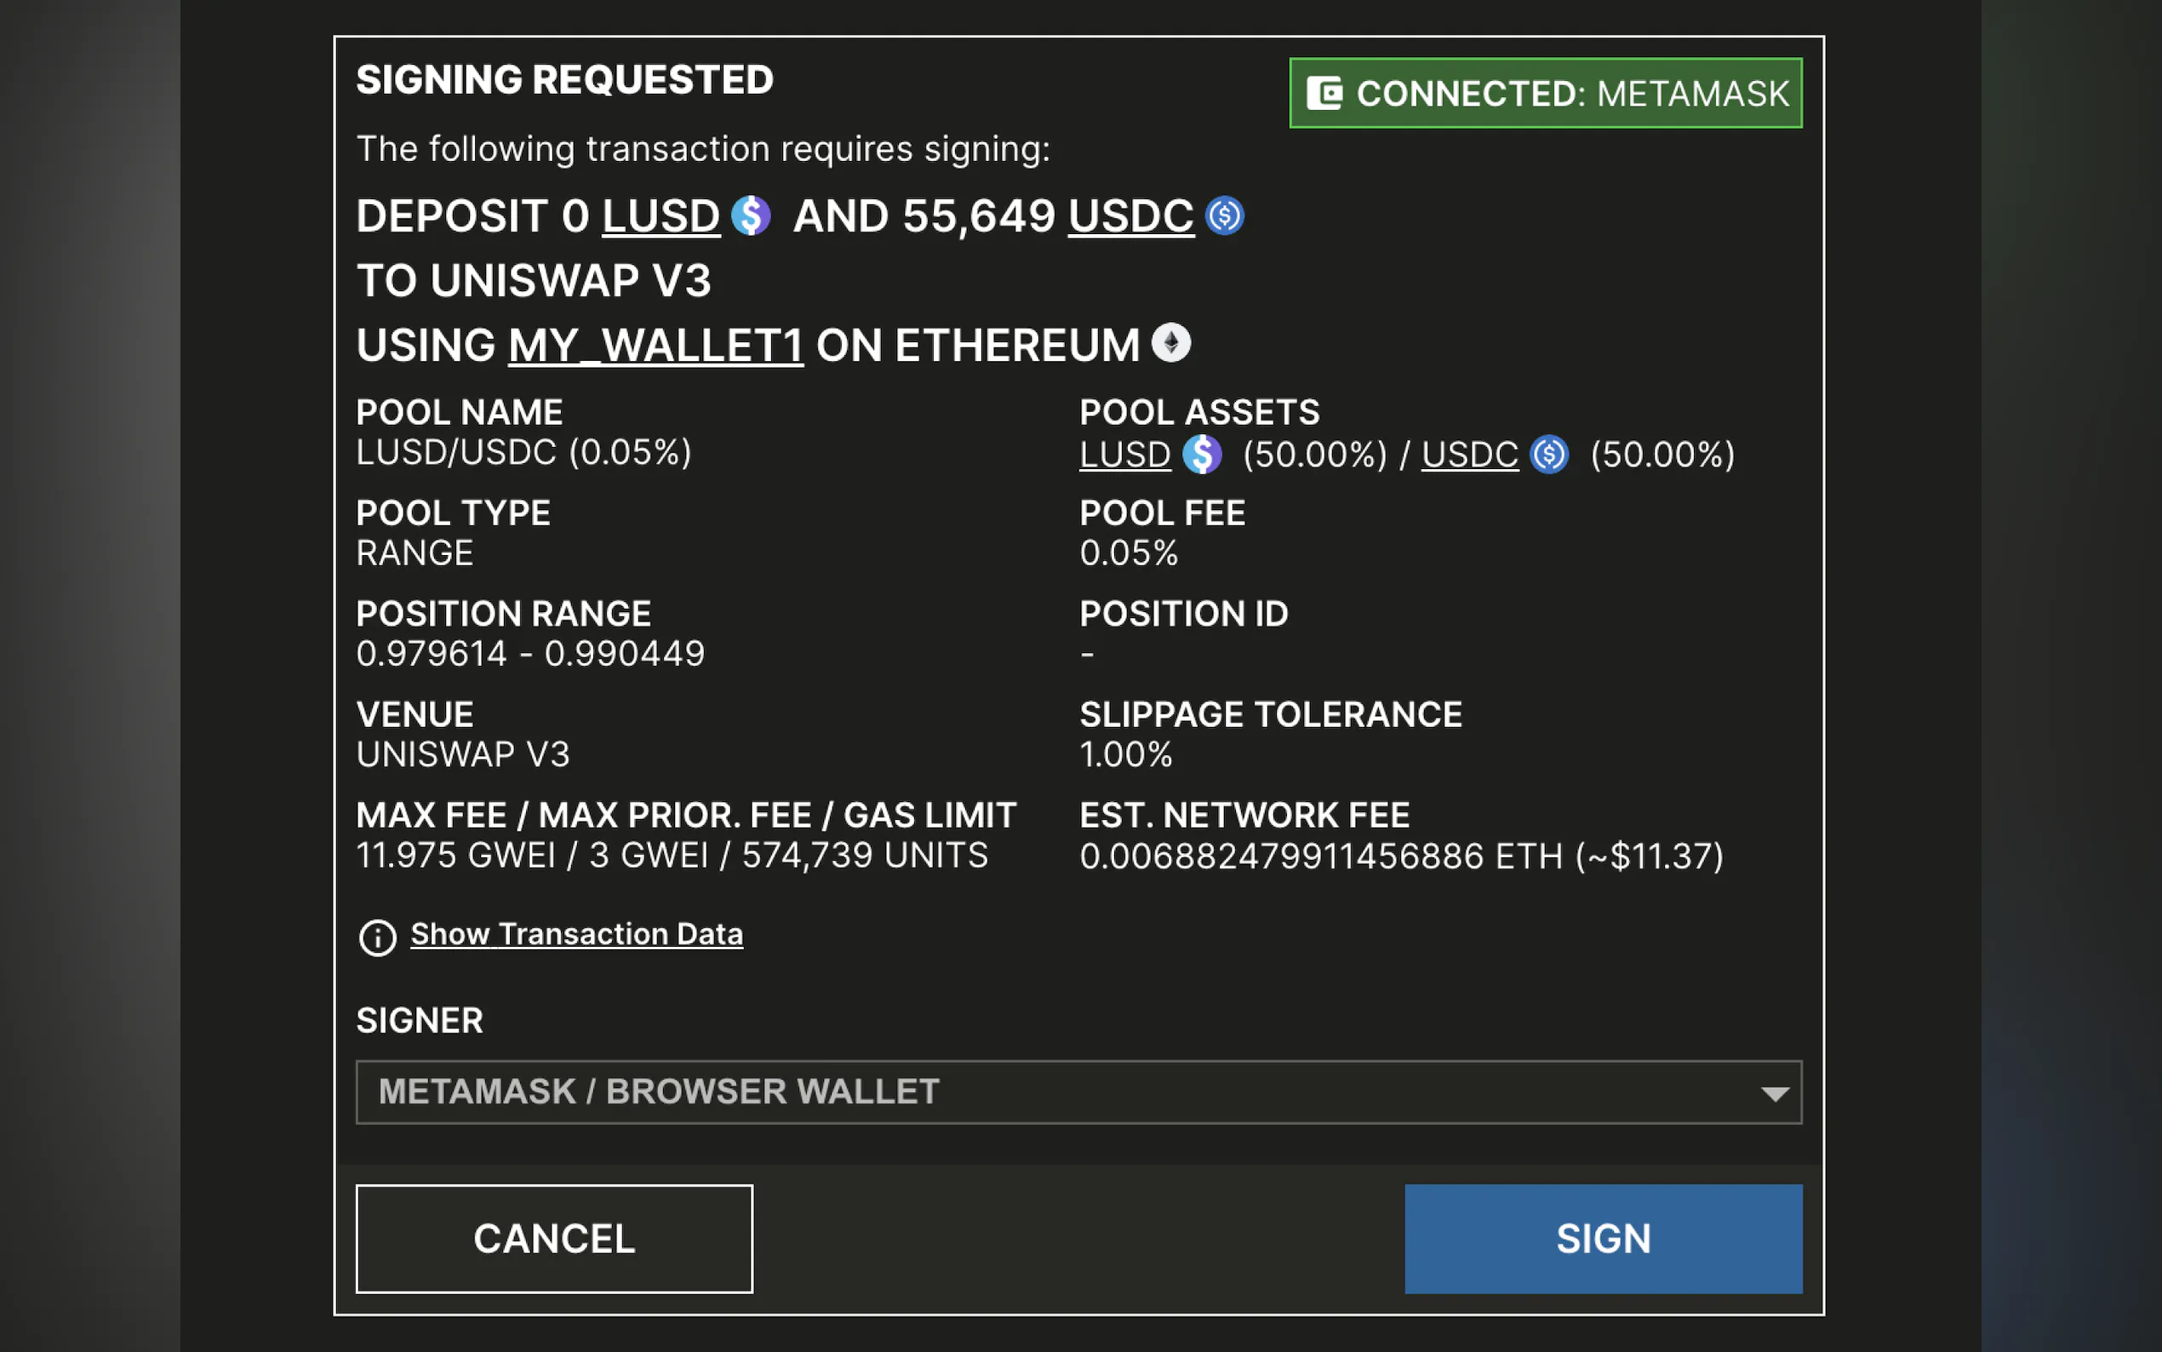Click the LUSD link under Pool Assets
The width and height of the screenshot is (2162, 1352).
click(1124, 455)
